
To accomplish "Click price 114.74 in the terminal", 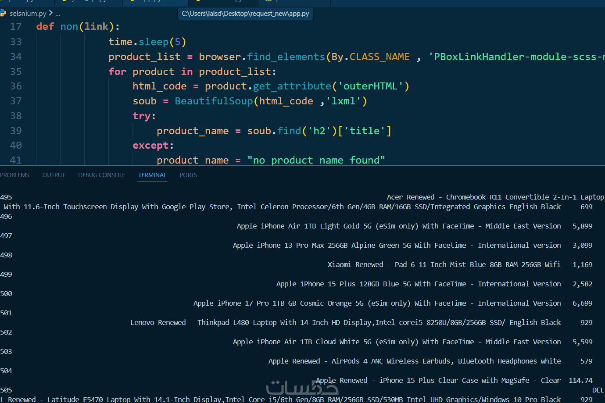I will point(580,381).
